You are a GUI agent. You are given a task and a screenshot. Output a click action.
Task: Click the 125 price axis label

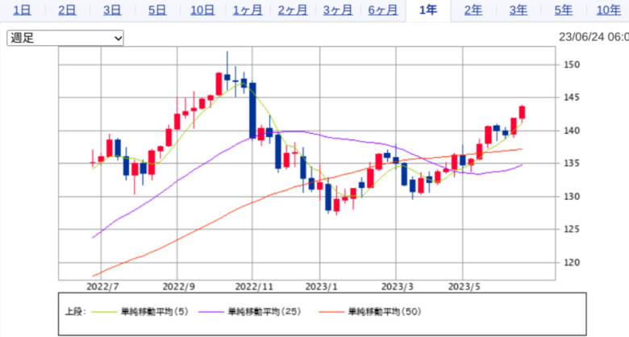[x=571, y=229]
